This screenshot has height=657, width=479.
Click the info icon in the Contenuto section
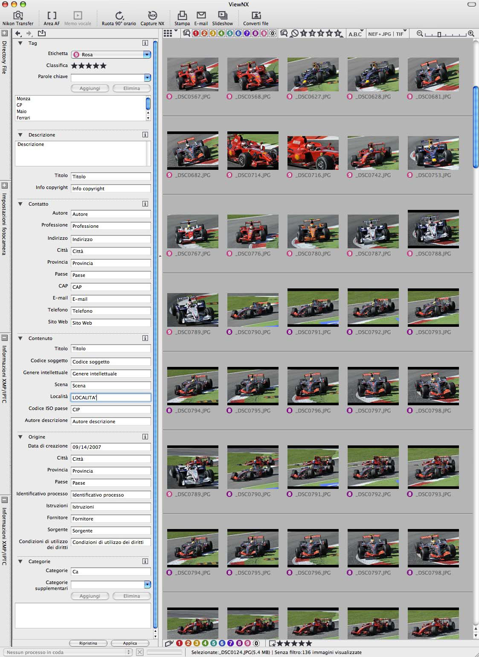(x=145, y=338)
